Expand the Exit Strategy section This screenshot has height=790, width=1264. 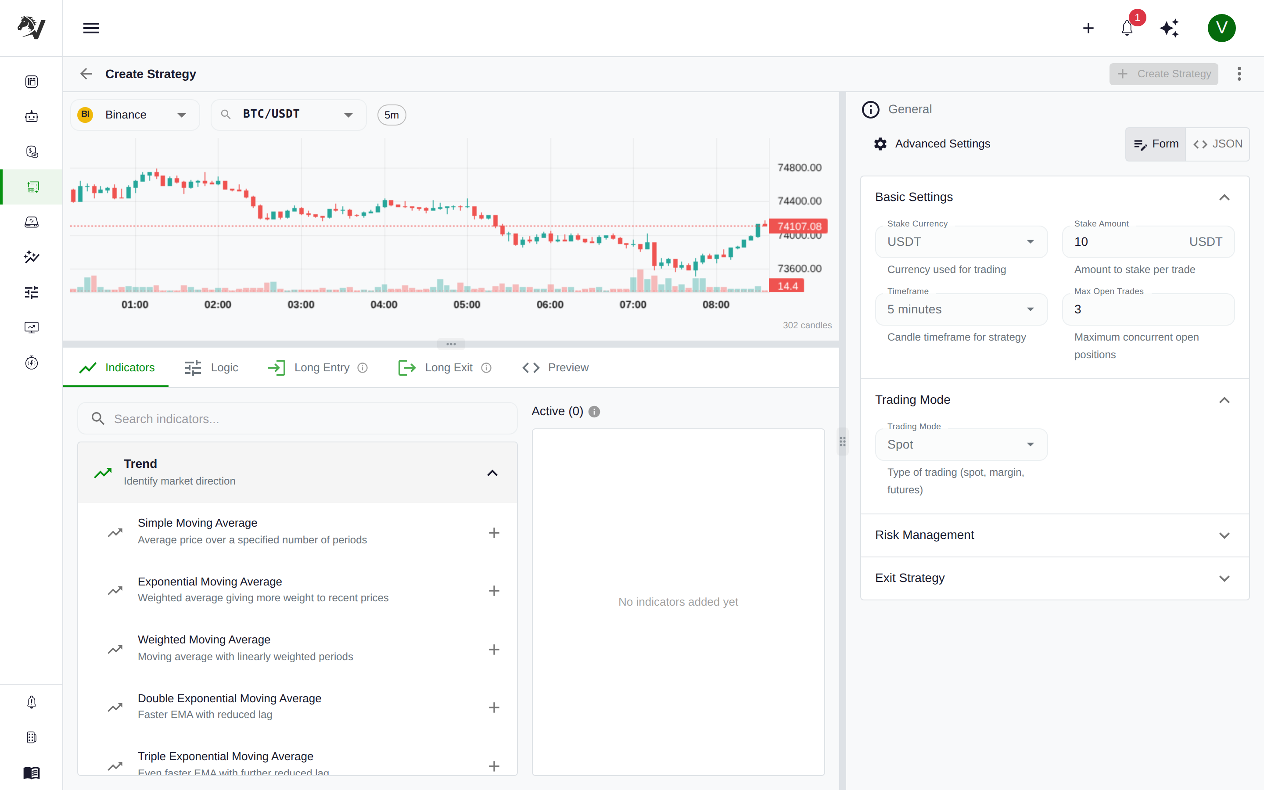(1055, 578)
